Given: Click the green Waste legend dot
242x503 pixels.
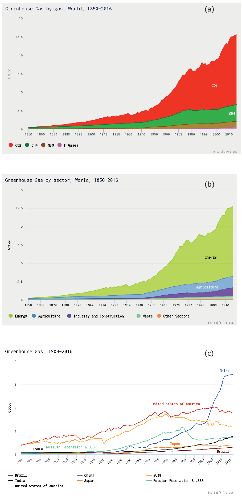Looking at the screenshot, I should [x=138, y=316].
